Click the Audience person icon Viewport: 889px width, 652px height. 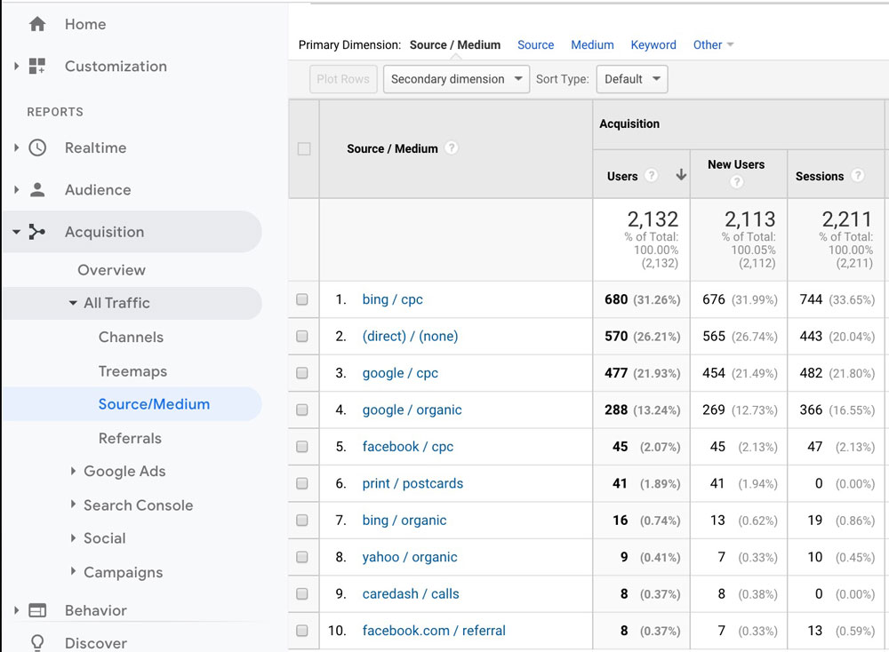[37, 190]
